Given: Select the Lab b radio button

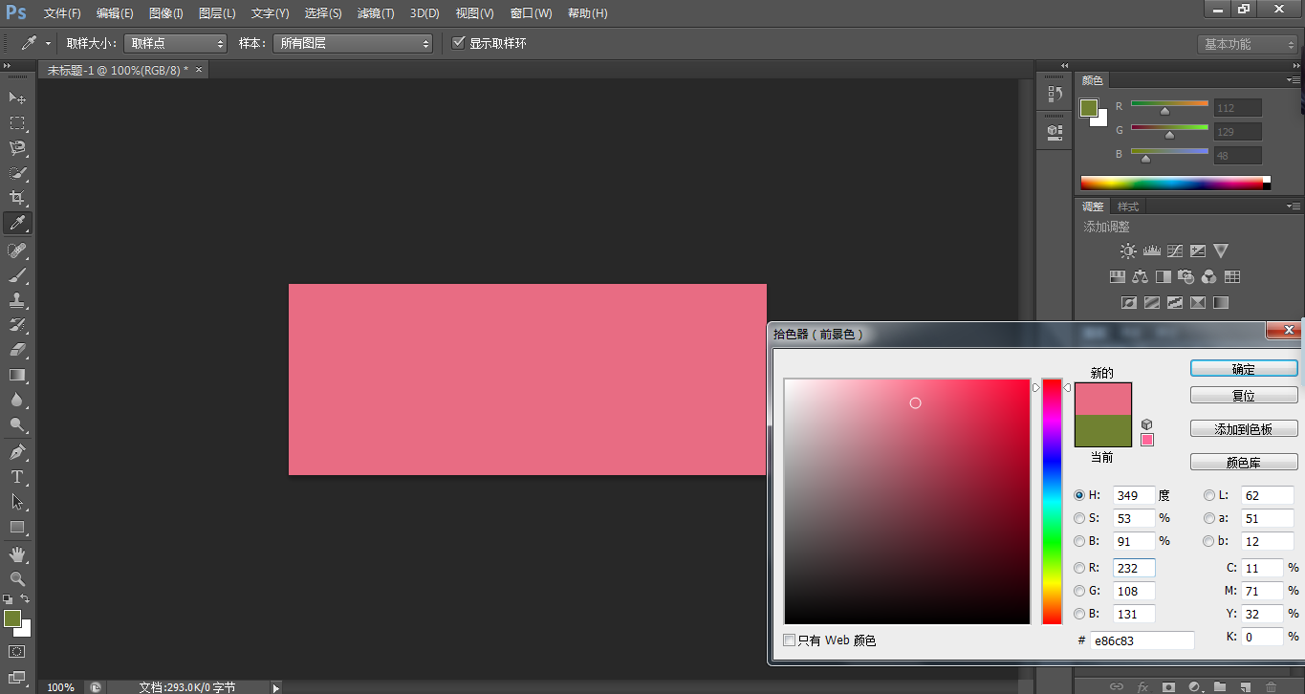Looking at the screenshot, I should 1209,541.
